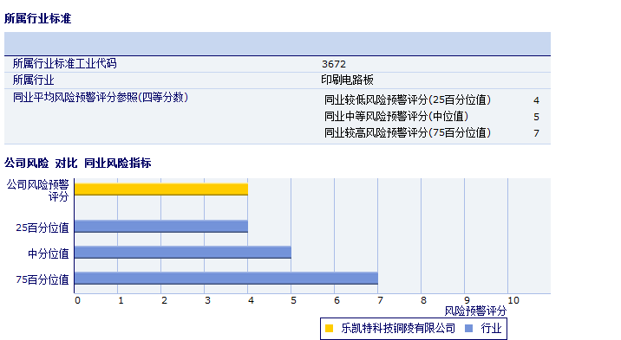Click the 印刷电路板 industry value
Image resolution: width=621 pixels, height=340 pixels.
tap(347, 80)
